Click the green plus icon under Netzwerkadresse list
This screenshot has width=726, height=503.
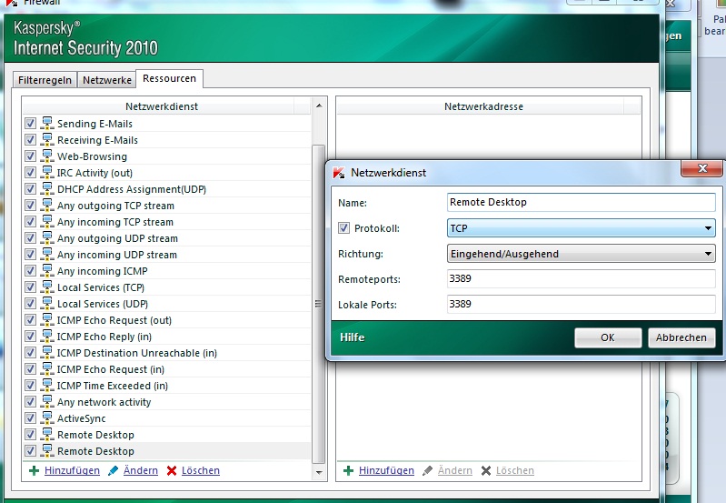click(348, 471)
